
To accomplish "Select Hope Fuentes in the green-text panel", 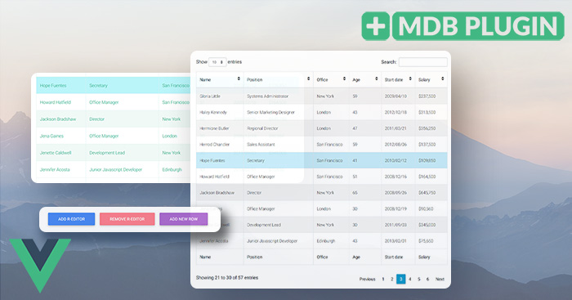I will click(x=53, y=85).
